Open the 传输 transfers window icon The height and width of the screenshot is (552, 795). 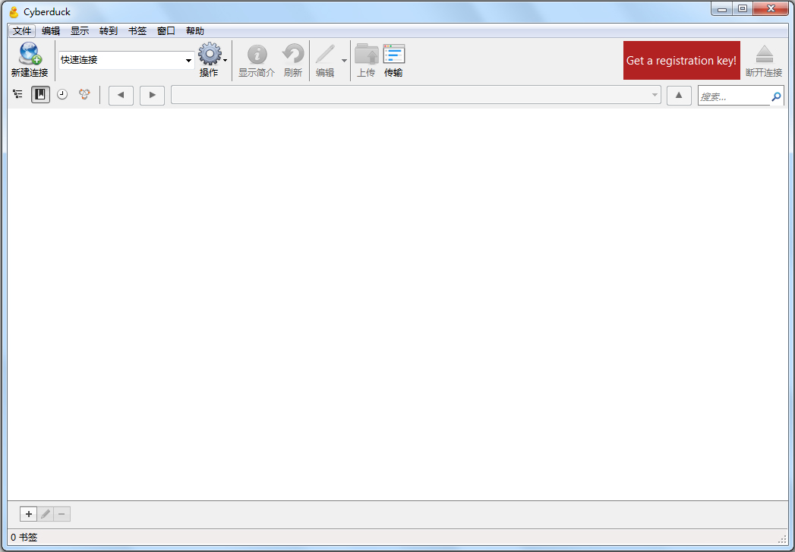[x=394, y=55]
